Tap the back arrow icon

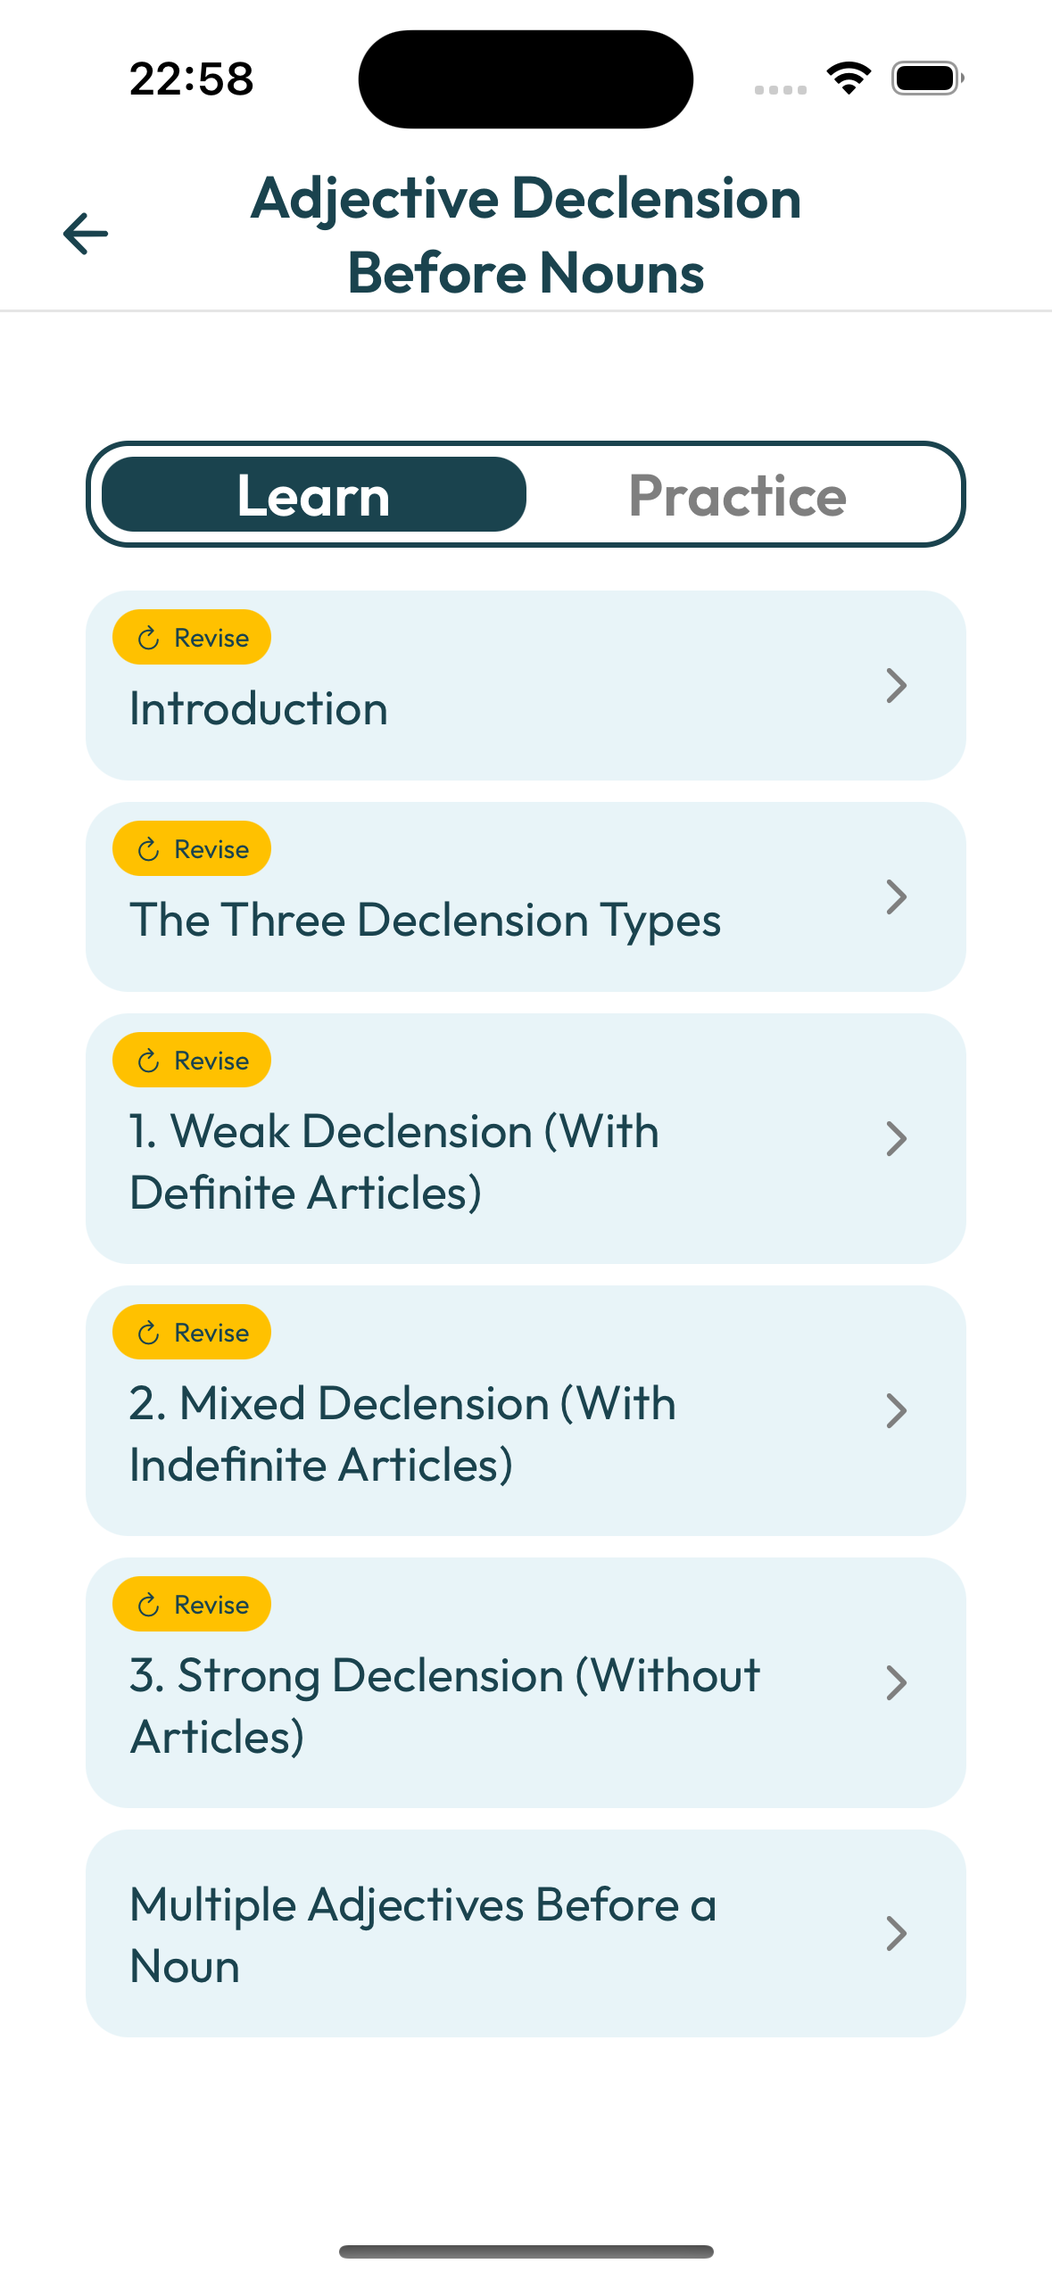pyautogui.click(x=86, y=234)
